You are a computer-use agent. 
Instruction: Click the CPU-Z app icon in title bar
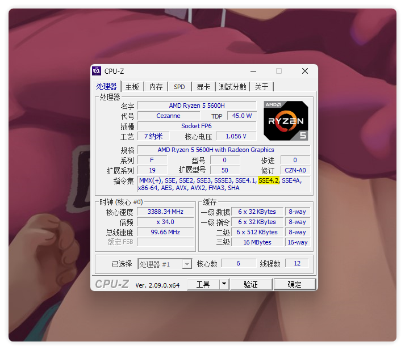coord(97,71)
